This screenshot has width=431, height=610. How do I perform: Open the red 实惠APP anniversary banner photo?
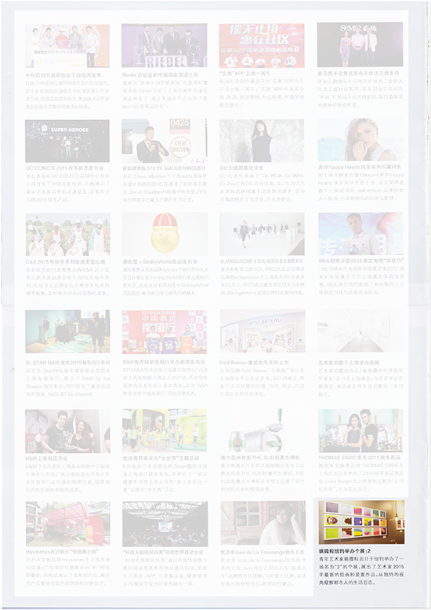click(262, 46)
